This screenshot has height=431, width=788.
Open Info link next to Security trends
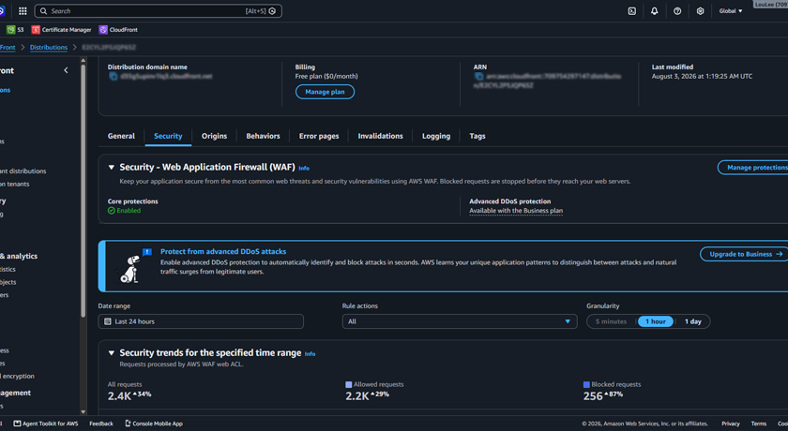pyautogui.click(x=311, y=354)
